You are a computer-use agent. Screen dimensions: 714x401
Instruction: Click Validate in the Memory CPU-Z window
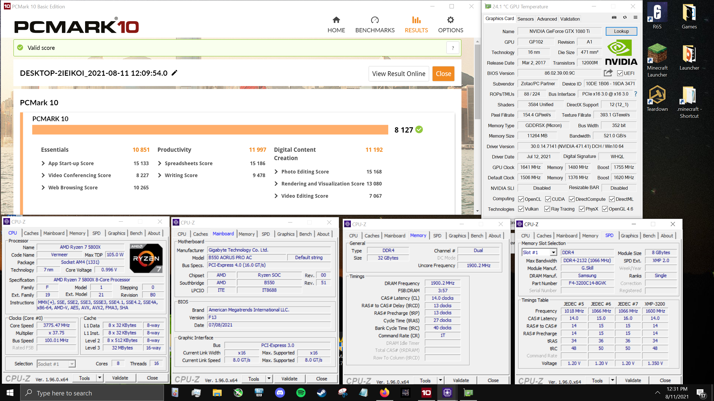click(x=461, y=380)
